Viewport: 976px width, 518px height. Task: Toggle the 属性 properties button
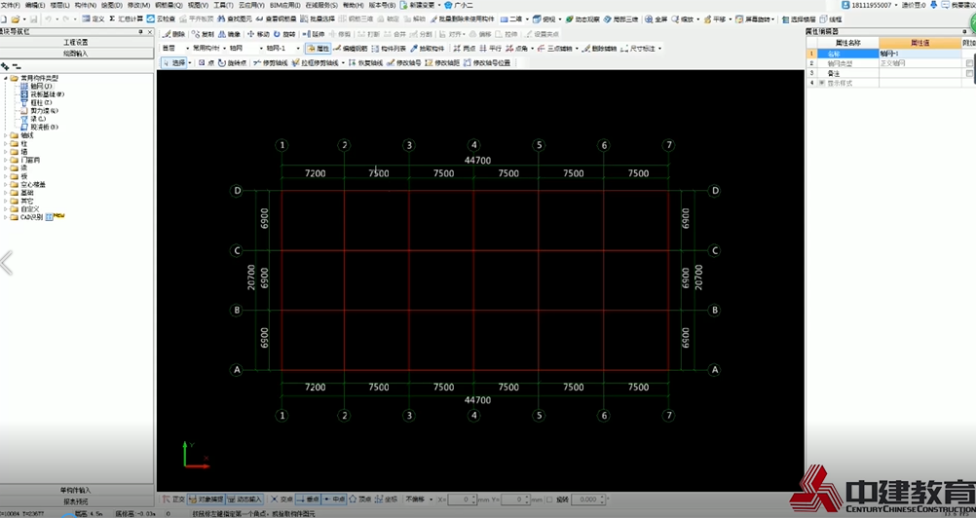point(319,49)
